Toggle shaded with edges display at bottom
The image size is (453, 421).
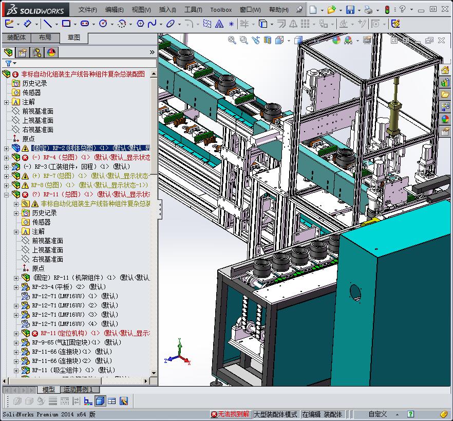coord(100,401)
